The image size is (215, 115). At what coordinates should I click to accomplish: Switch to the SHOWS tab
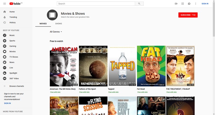coord(59,24)
